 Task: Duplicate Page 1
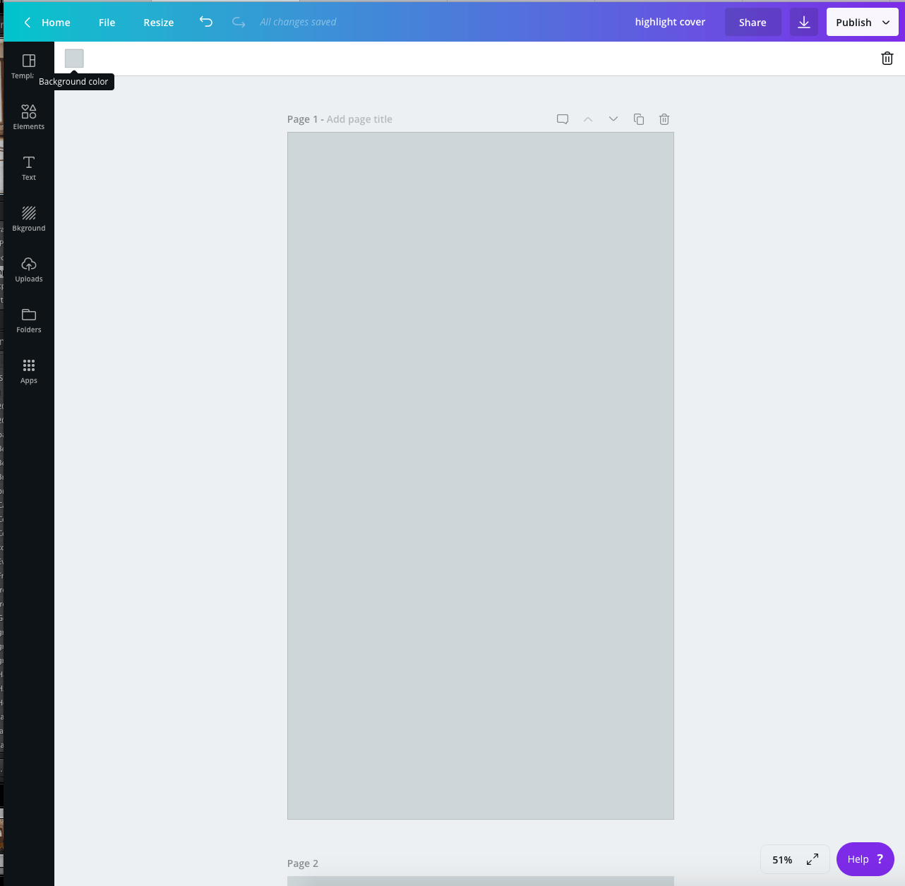639,119
